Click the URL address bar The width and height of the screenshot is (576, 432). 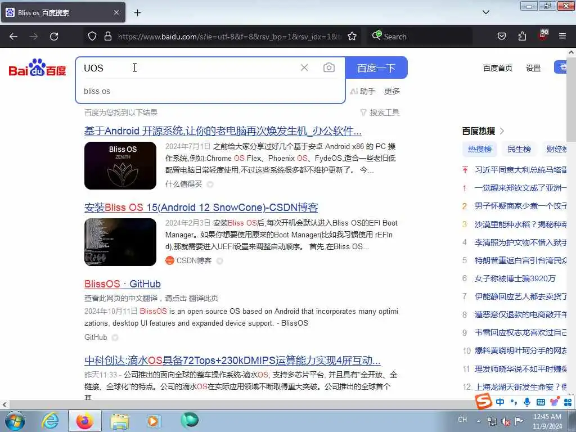[x=229, y=37]
